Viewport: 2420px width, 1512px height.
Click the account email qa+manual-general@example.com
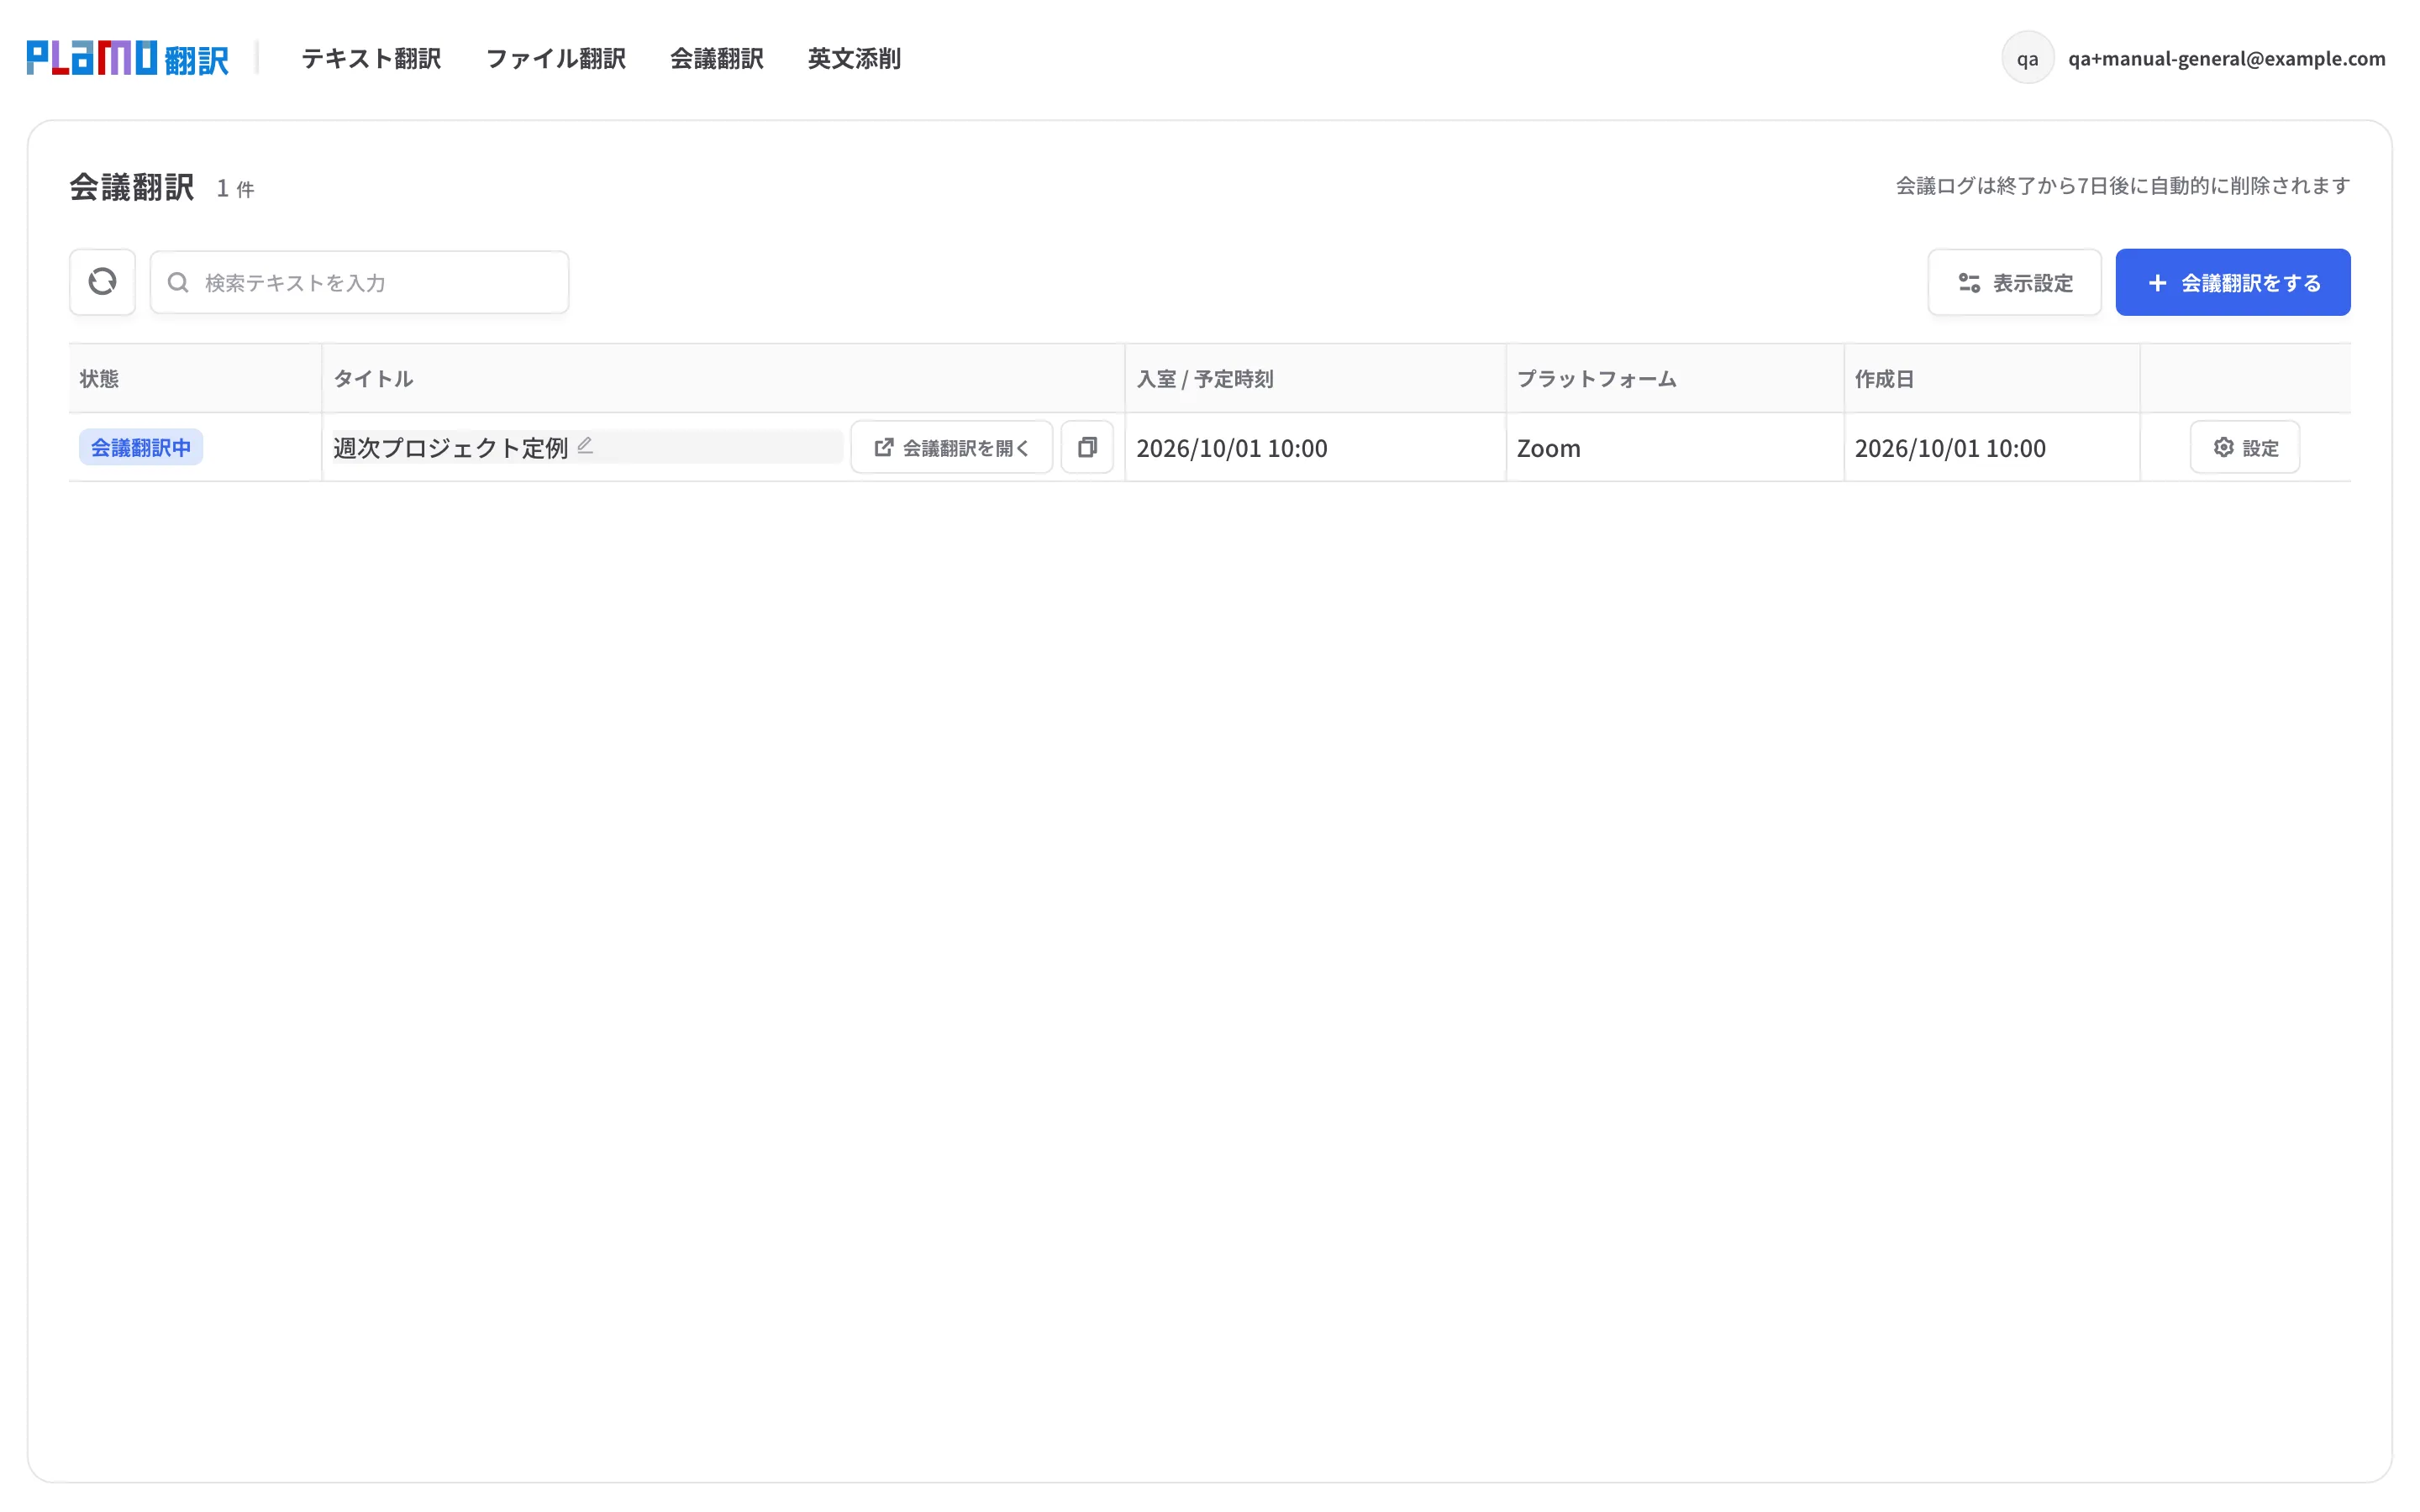(2226, 58)
